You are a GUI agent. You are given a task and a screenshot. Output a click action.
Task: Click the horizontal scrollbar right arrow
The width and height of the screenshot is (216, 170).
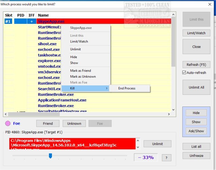click(x=169, y=114)
